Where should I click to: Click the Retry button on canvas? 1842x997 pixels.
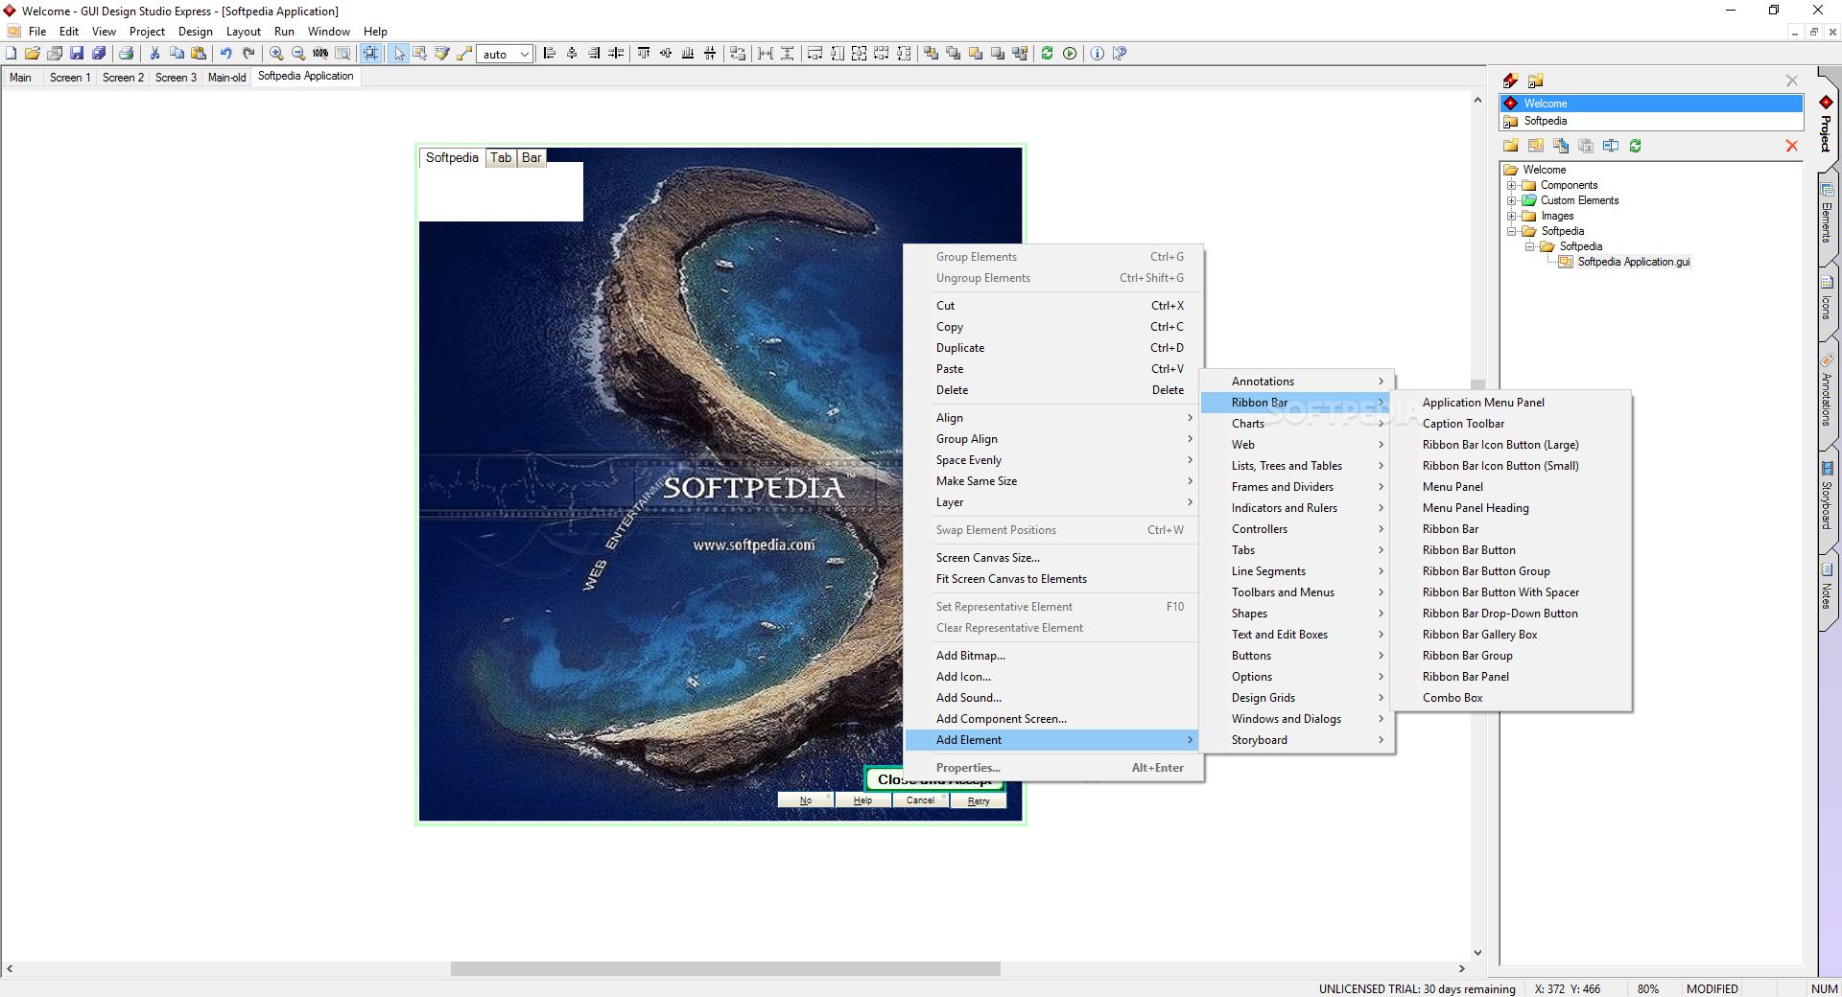point(979,800)
